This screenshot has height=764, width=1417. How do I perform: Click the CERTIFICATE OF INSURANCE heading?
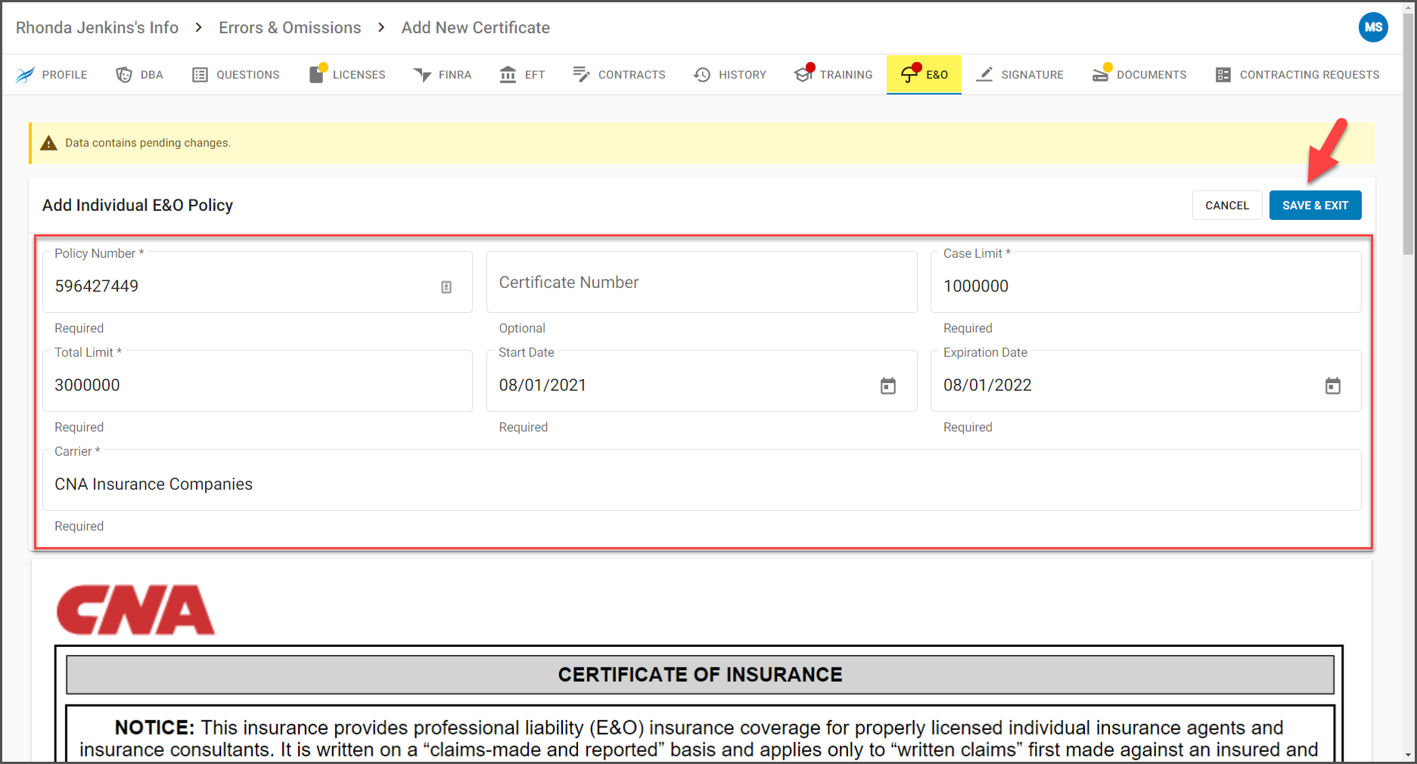click(701, 675)
